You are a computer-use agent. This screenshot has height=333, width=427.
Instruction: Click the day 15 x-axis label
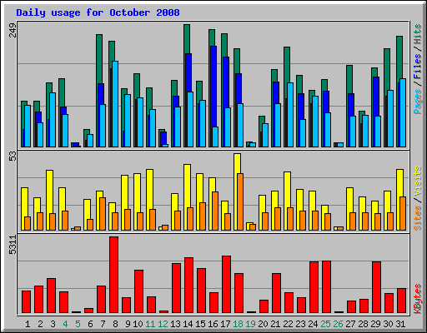(200, 324)
